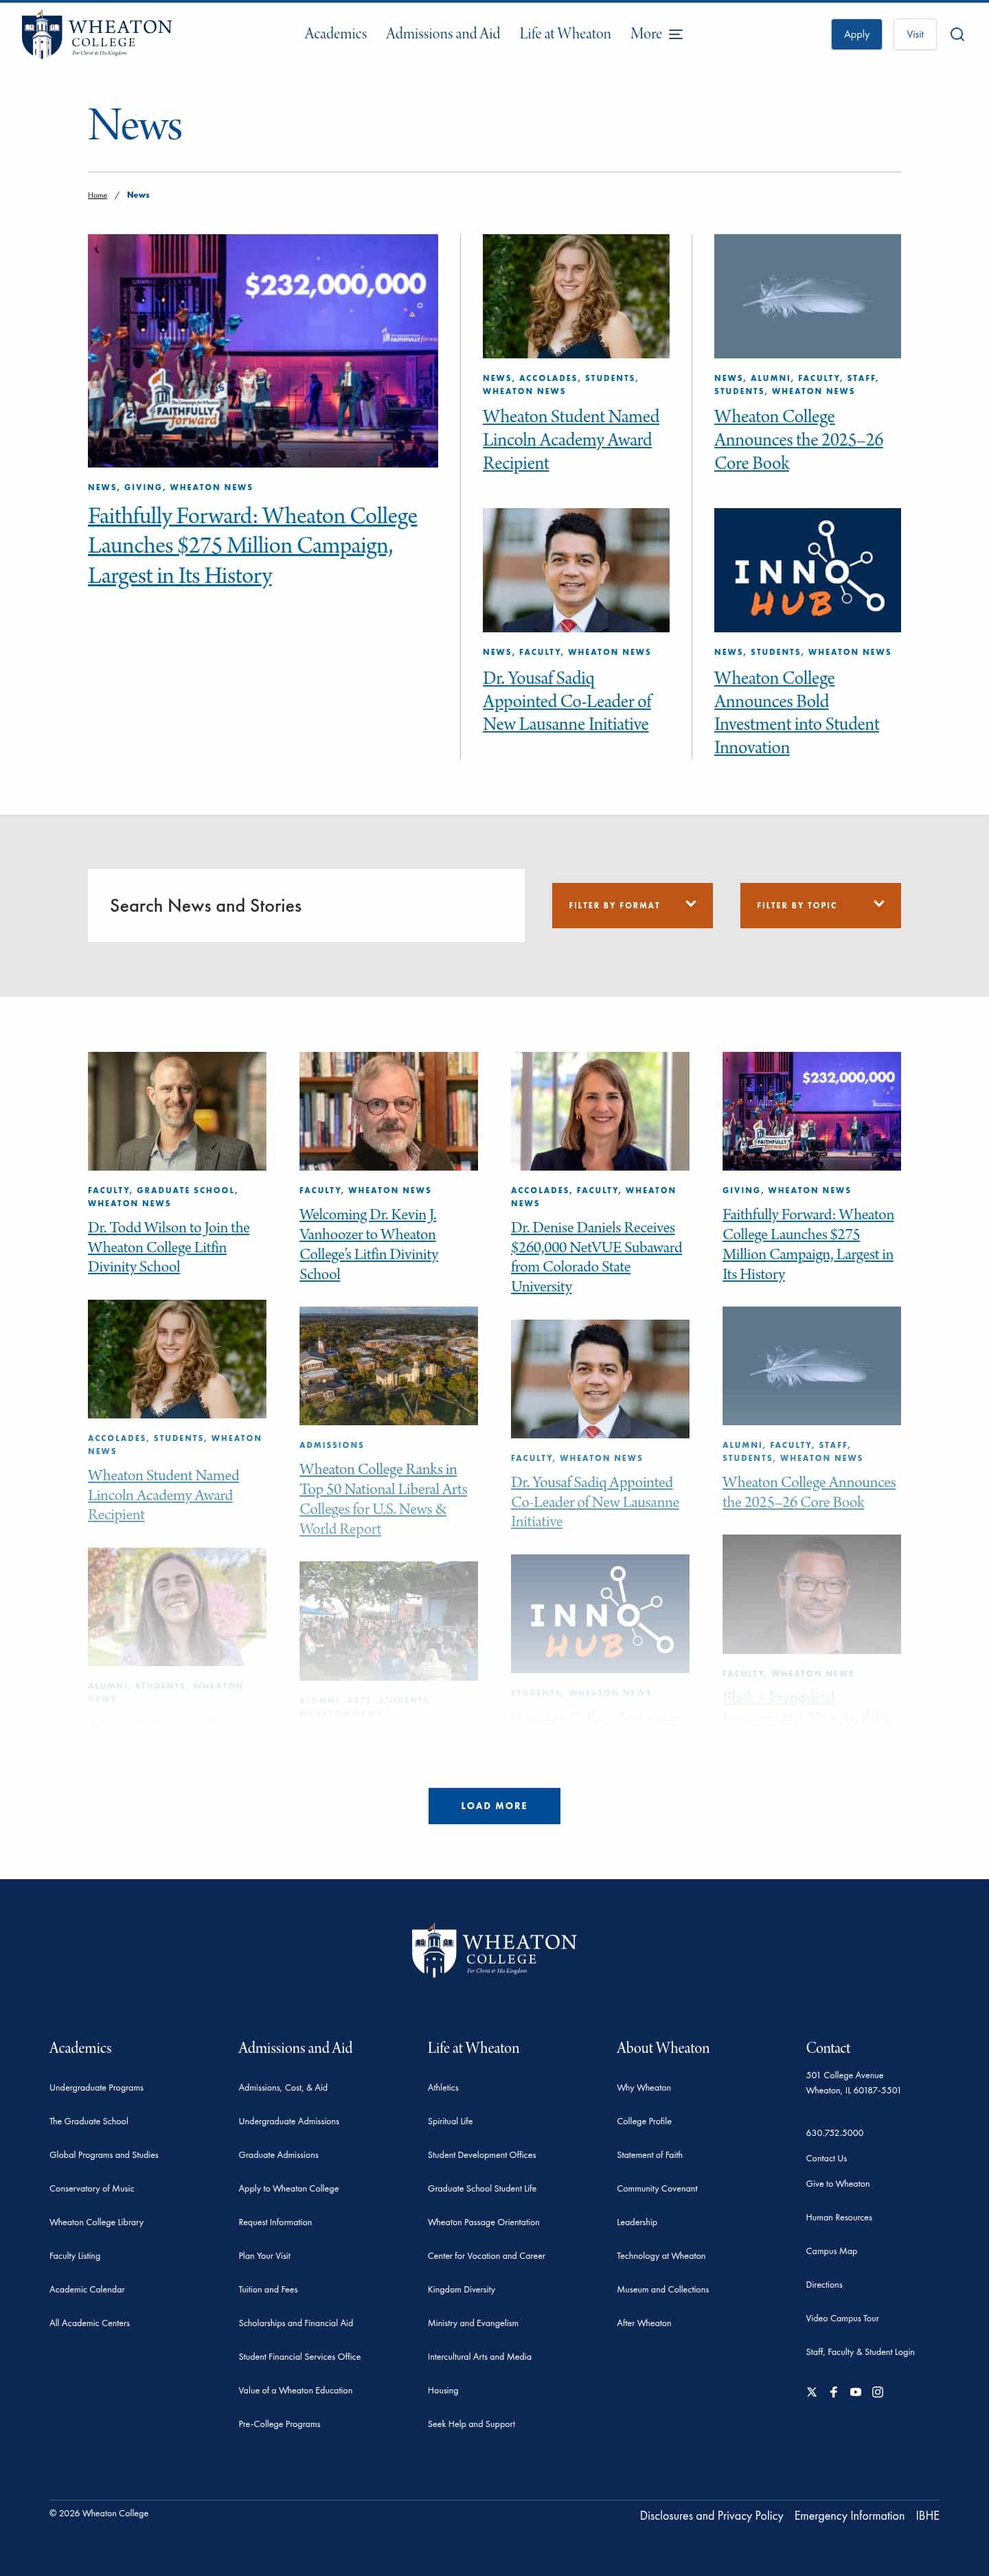
Task: Open Housing footer link
Action: click(x=443, y=2390)
